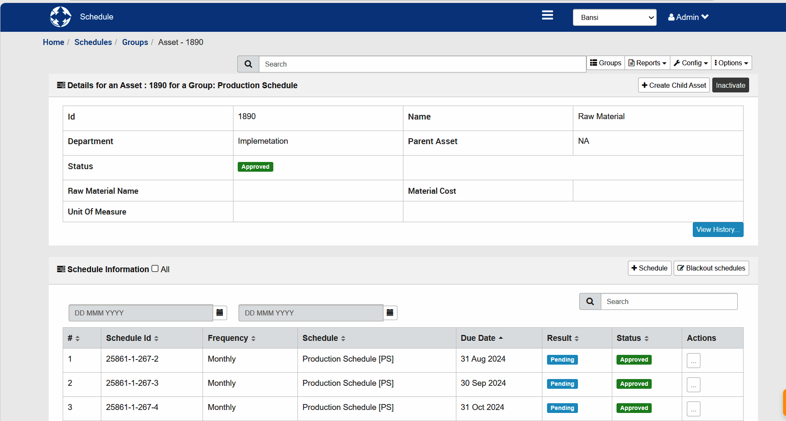Click the search magnifier icon in the top bar
This screenshot has width=786, height=421.
click(248, 64)
